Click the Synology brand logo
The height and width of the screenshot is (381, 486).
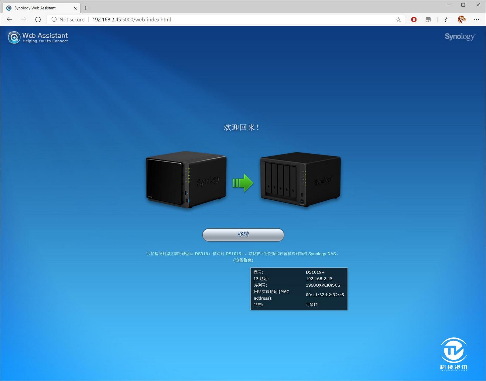point(460,36)
